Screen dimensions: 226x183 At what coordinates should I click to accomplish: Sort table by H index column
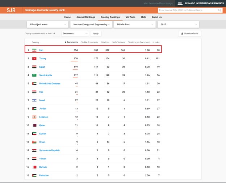point(156,42)
